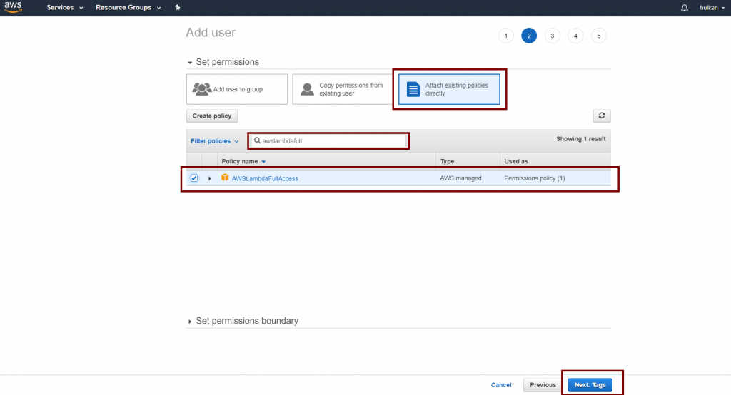The height and width of the screenshot is (395, 731).
Task: Jump to step 3 in wizard
Action: 552,36
